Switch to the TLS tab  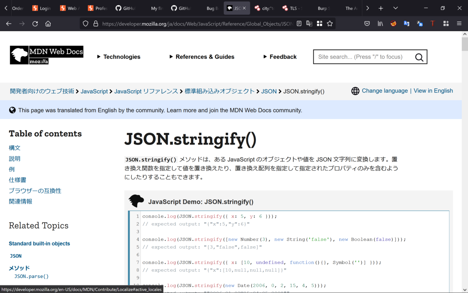292,8
